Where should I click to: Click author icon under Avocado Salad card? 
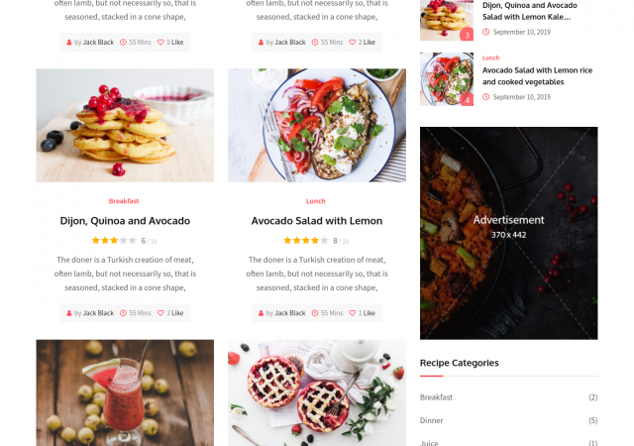pyautogui.click(x=261, y=313)
